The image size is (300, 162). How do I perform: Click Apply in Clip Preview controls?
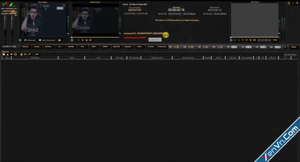[x=275, y=40]
